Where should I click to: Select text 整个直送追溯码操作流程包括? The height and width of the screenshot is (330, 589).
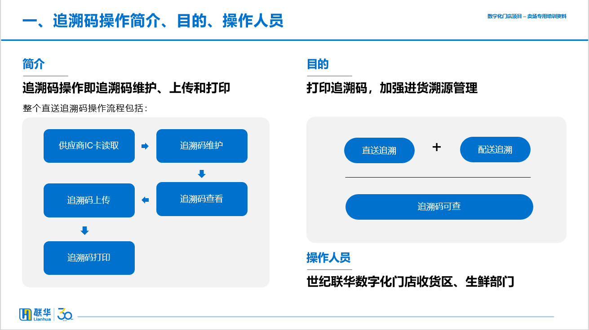click(x=85, y=109)
